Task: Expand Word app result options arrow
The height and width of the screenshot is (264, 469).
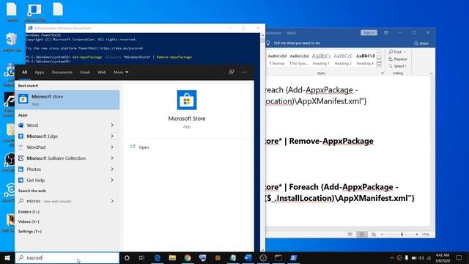Action: (112, 125)
